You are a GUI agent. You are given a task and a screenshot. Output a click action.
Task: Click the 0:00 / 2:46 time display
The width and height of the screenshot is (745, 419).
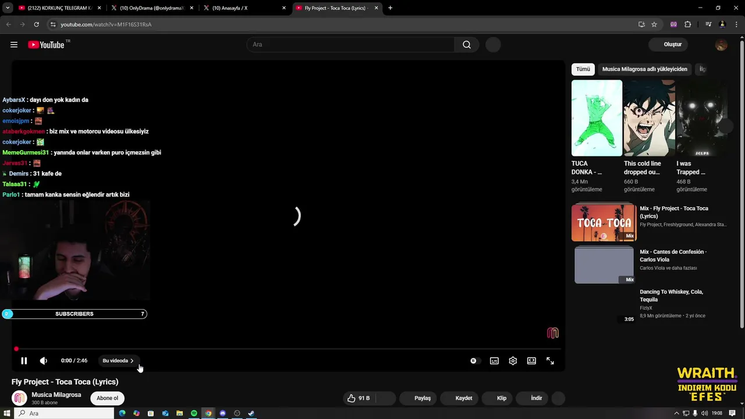pyautogui.click(x=74, y=361)
